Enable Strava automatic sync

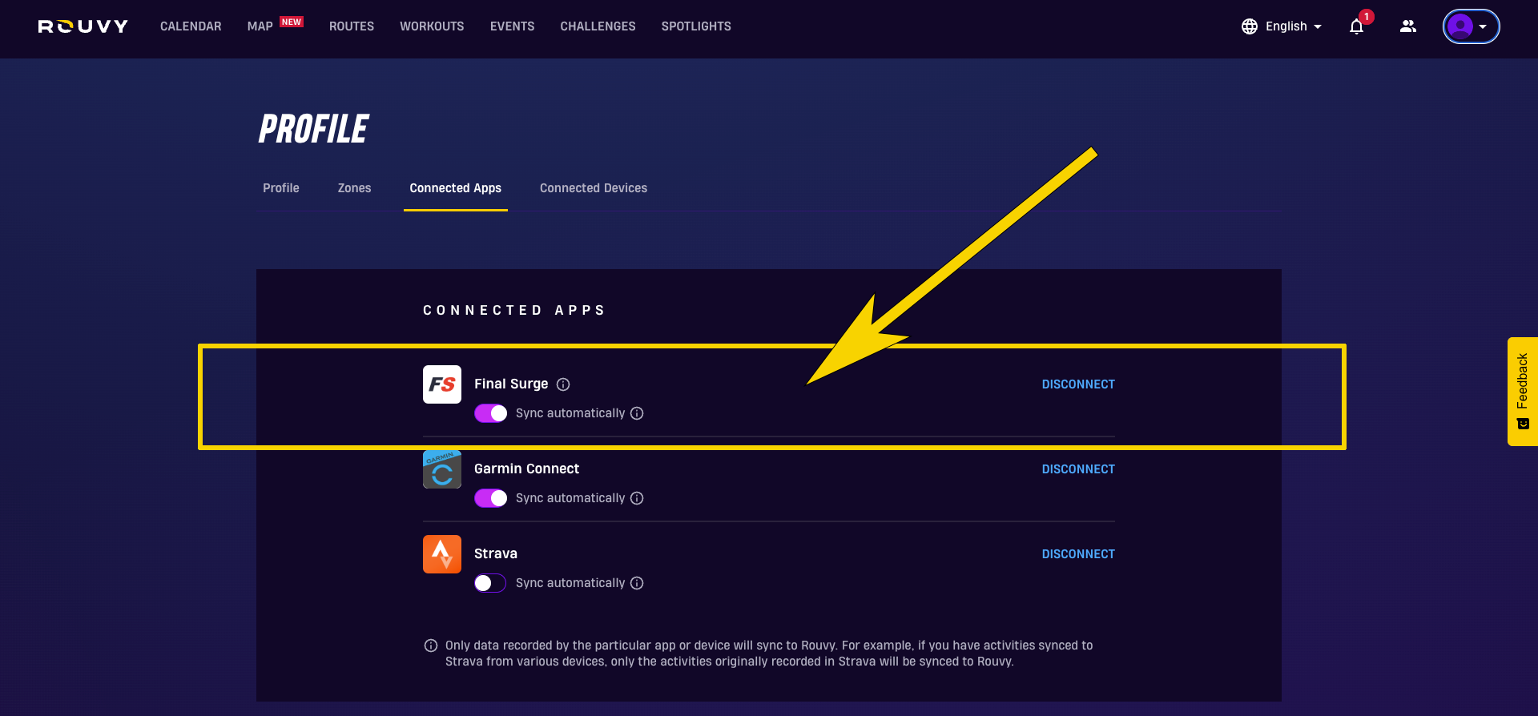[490, 583]
